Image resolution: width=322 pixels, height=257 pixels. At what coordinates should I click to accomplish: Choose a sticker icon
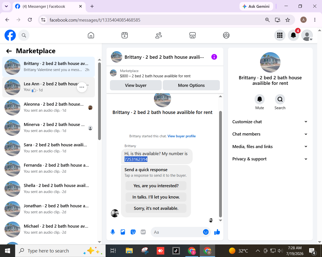(x=133, y=232)
